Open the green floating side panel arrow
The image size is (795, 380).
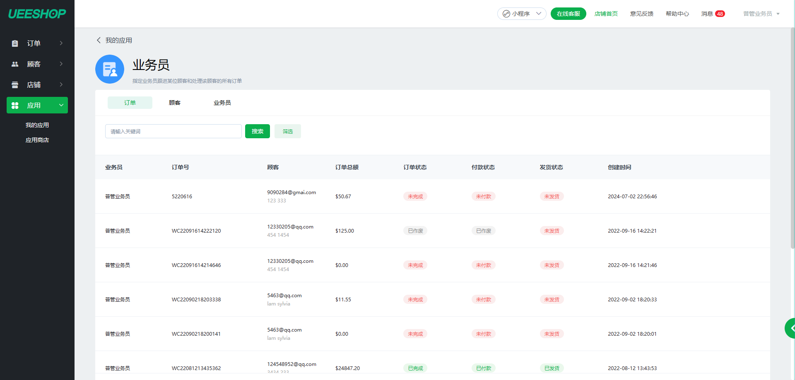tap(790, 328)
